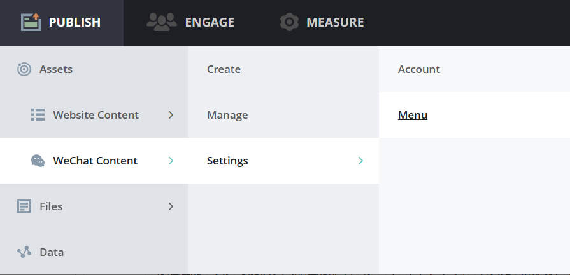This screenshot has height=275, width=570.
Task: Click the Publish upload box icon
Action: [31, 22]
